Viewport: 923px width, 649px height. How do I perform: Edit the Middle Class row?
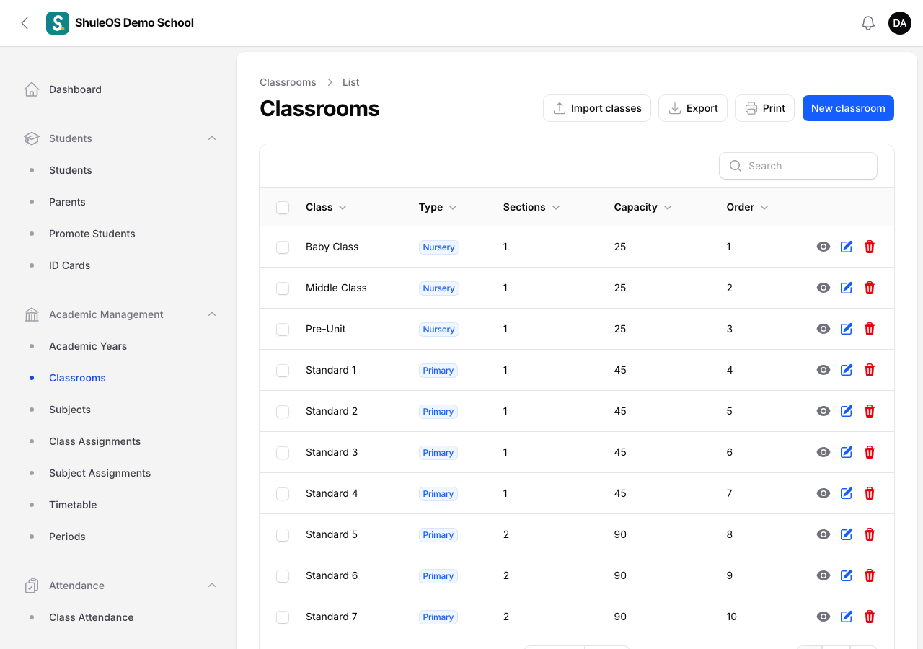847,288
